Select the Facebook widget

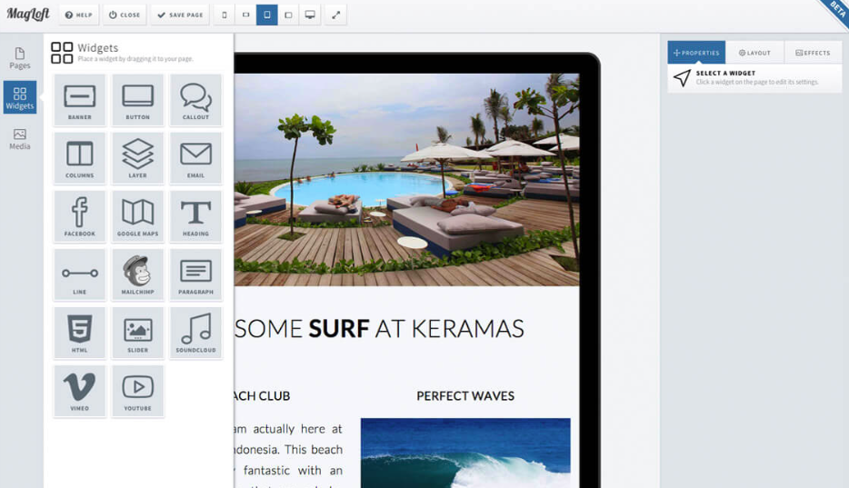tap(80, 216)
